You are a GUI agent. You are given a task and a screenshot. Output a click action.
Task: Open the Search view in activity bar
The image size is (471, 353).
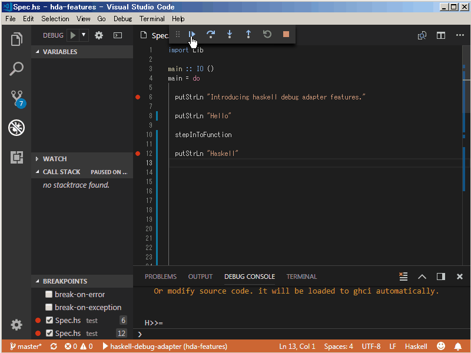pos(16,69)
